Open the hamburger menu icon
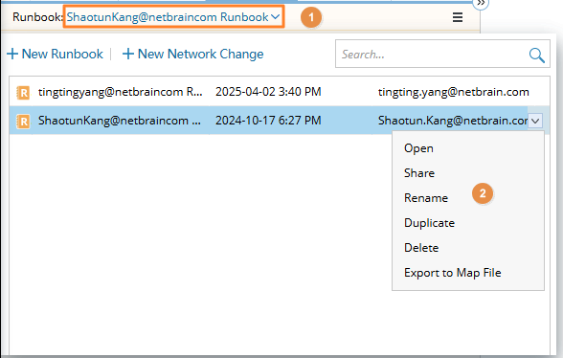The height and width of the screenshot is (358, 563). pyautogui.click(x=457, y=17)
